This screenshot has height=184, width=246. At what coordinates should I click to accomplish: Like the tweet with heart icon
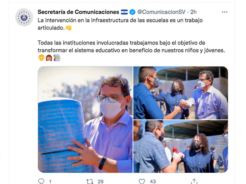coord(142,181)
